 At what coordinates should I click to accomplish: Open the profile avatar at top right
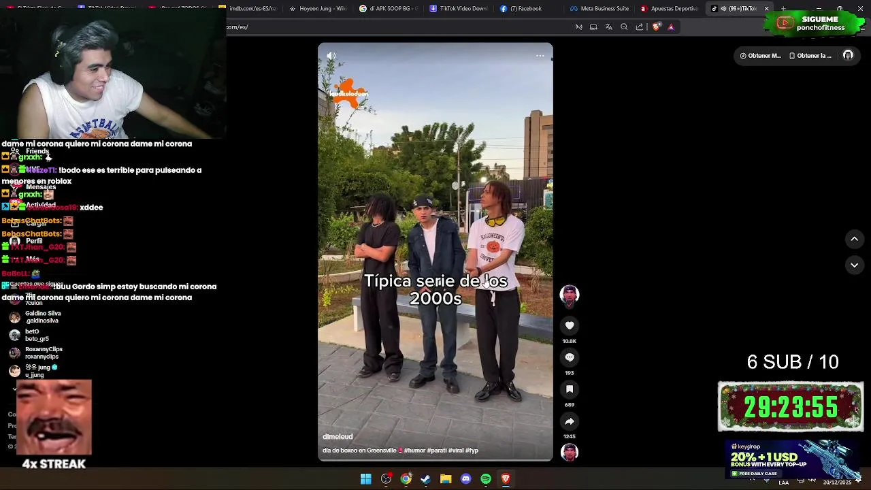(848, 56)
